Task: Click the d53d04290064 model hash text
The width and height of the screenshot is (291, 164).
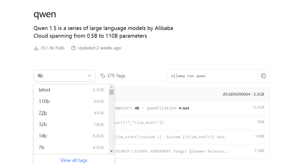Action: pos(236,94)
